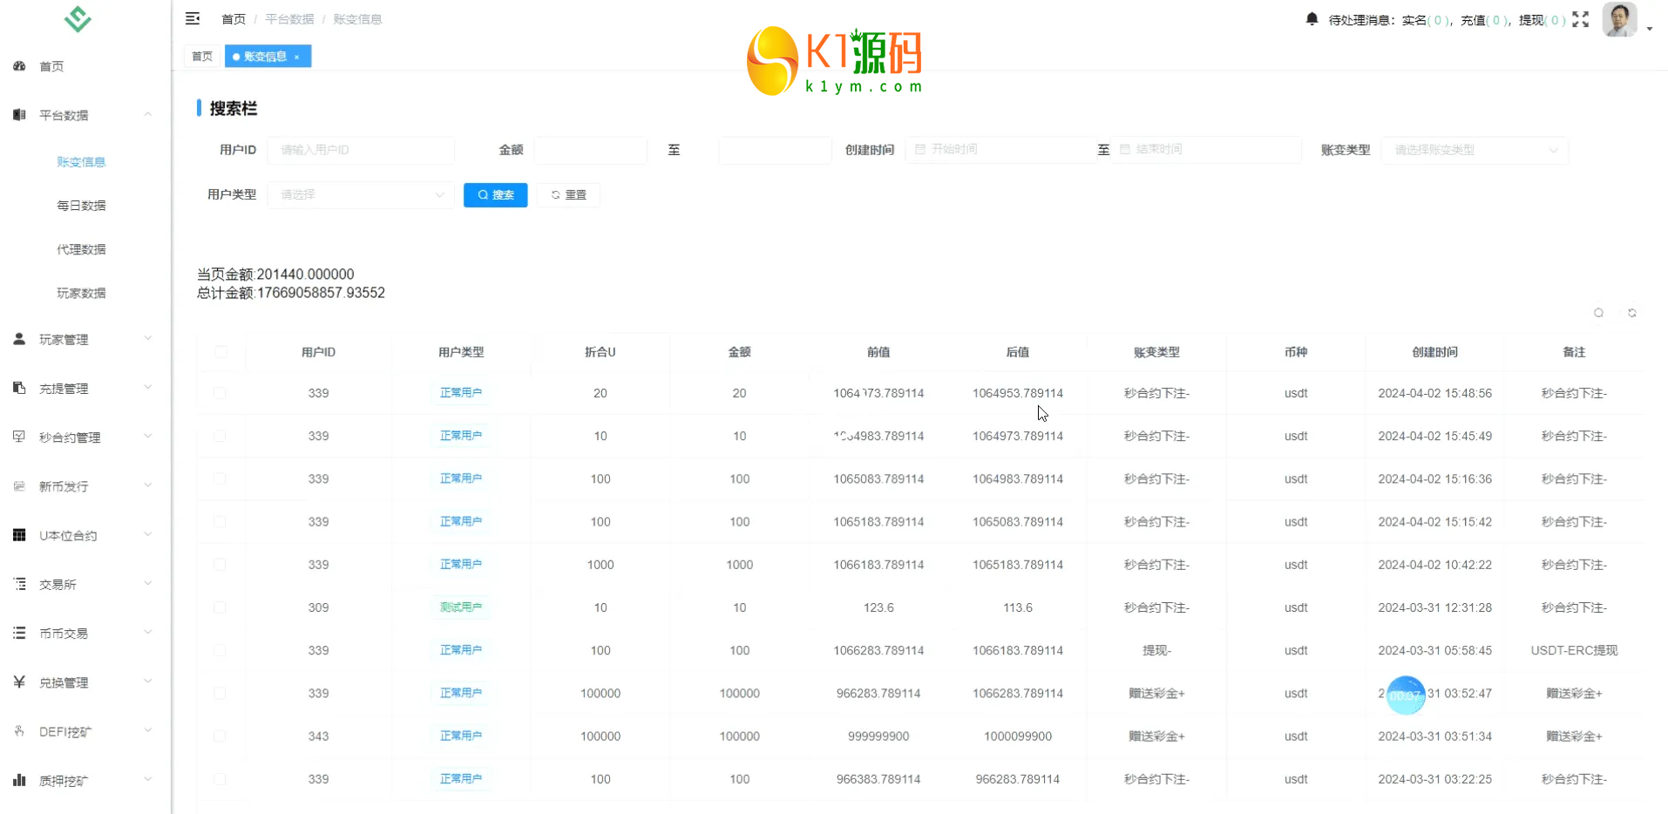
Task: Tick the checkbox for user 309's row
Action: (x=220, y=607)
